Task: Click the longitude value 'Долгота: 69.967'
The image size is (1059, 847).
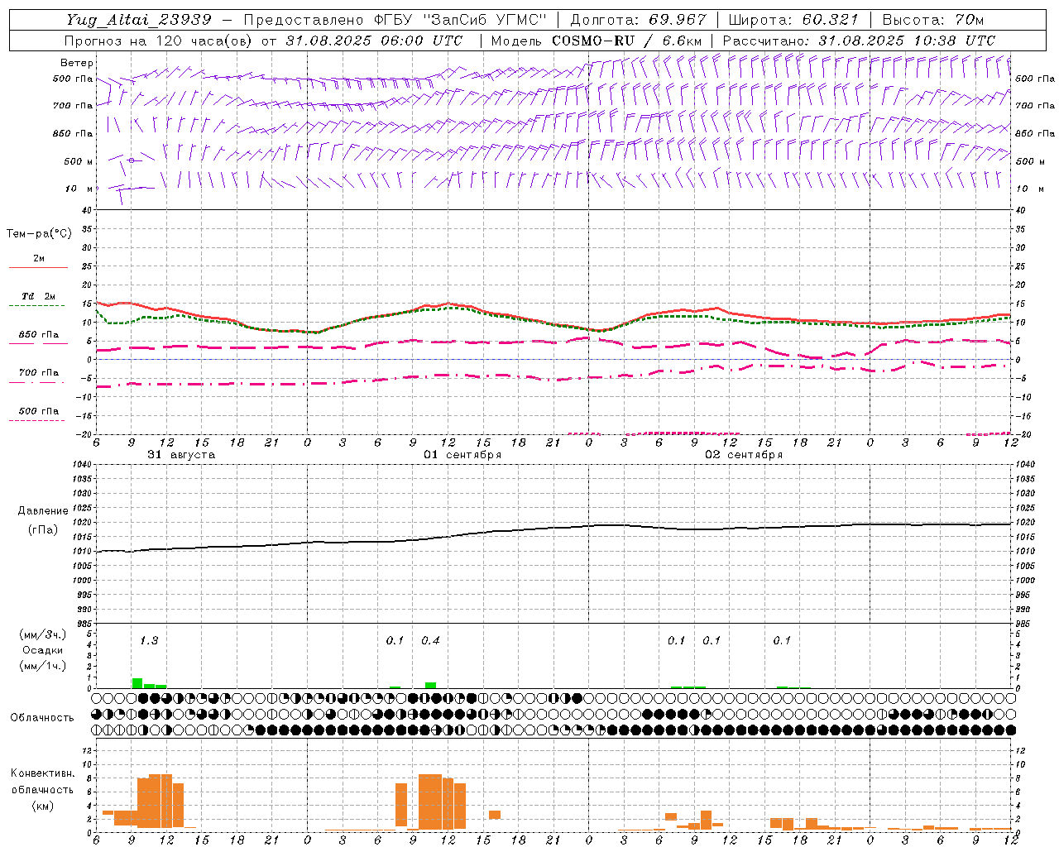Action: point(639,20)
